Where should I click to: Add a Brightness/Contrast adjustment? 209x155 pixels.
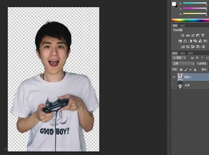click(182, 36)
